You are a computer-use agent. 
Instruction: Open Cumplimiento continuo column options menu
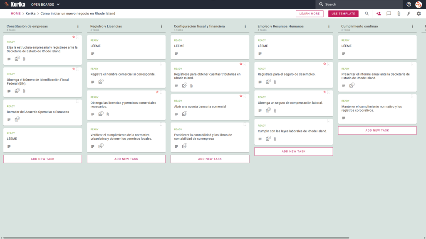pyautogui.click(x=413, y=27)
